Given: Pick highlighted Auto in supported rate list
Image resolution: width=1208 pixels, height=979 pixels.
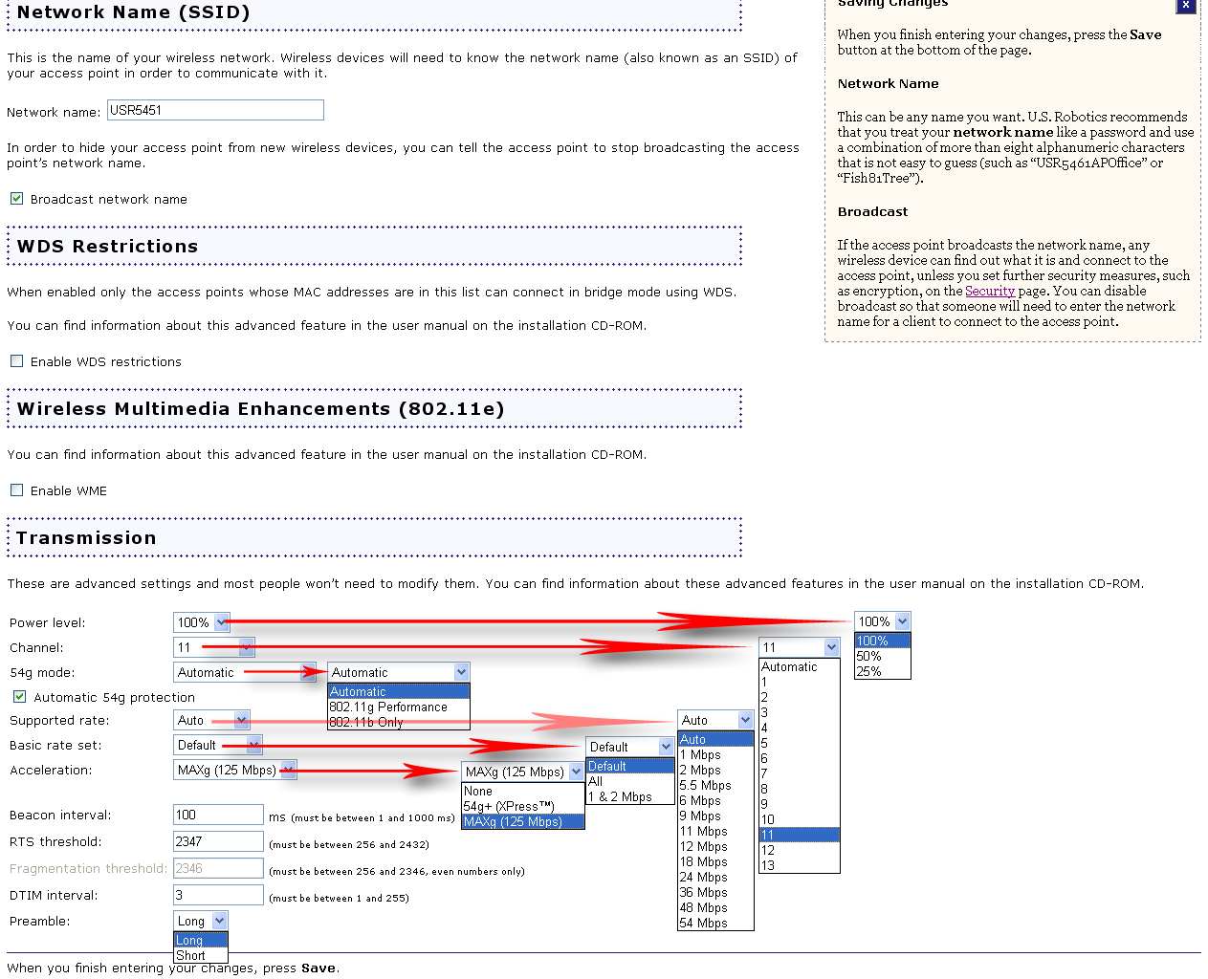Looking at the screenshot, I should click(715, 739).
